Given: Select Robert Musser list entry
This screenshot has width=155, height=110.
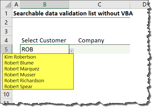Looking at the screenshot, I should coord(20,75).
